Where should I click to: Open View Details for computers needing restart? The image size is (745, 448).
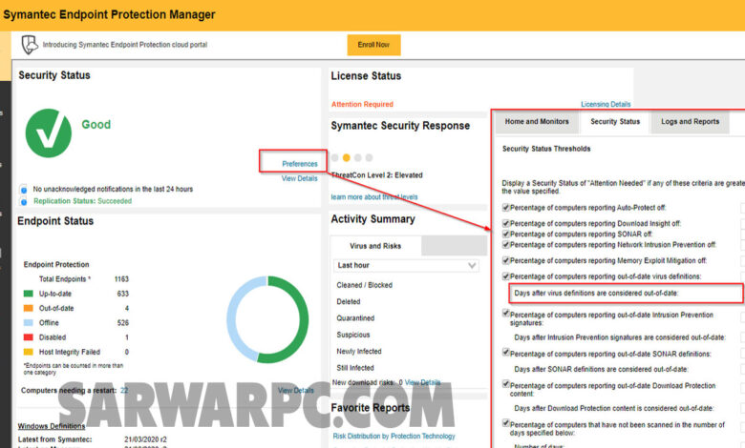click(295, 391)
